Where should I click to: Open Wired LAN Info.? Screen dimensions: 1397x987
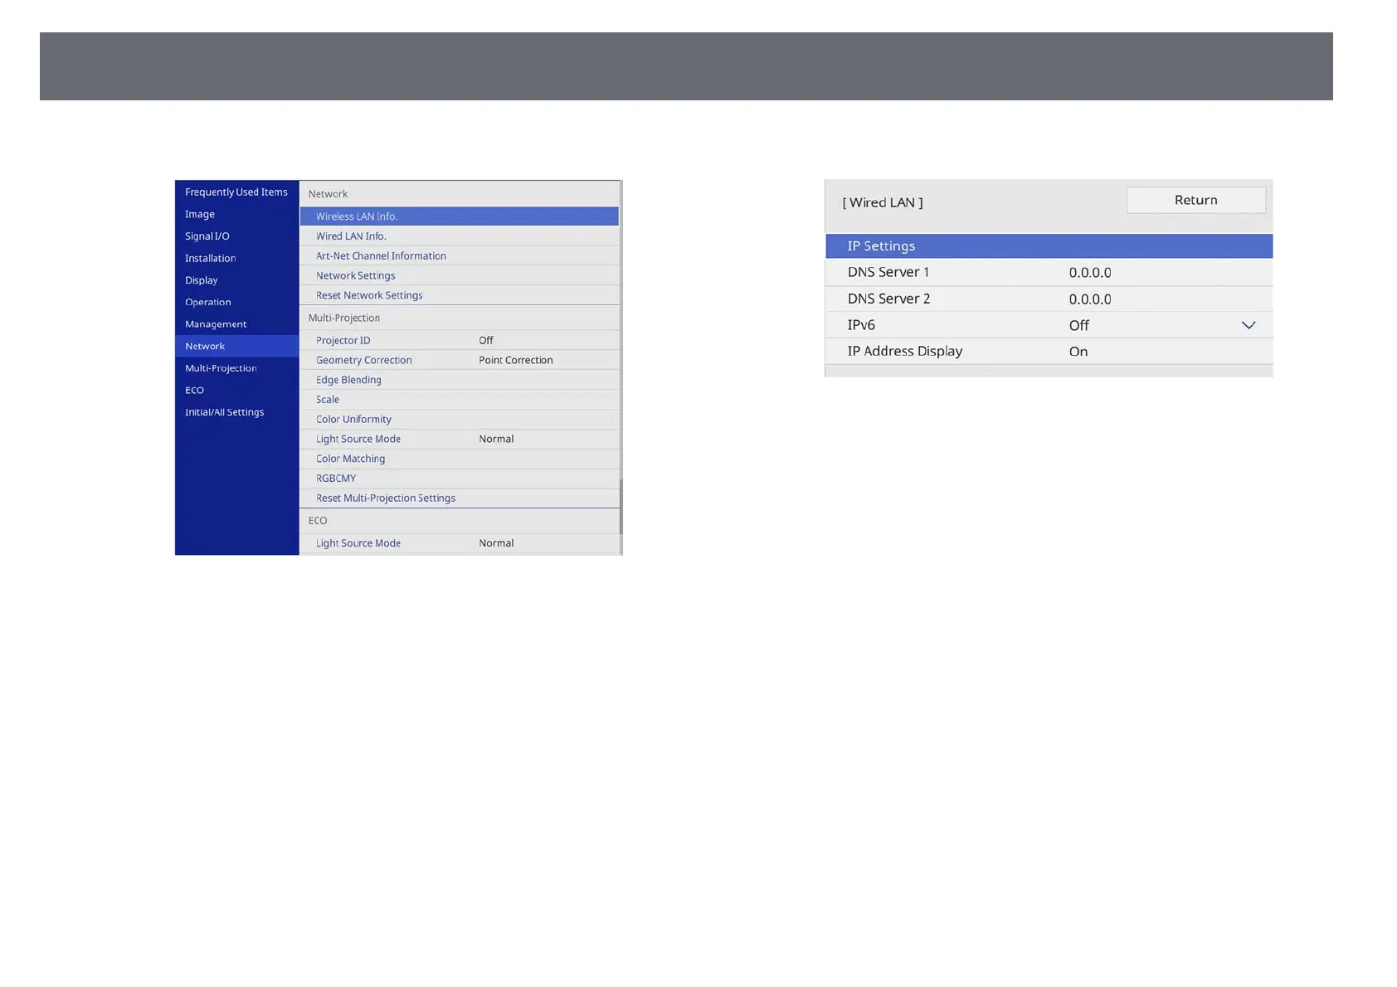[459, 236]
